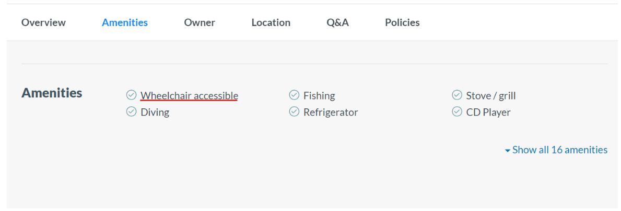Screen dimensions: 621x211
Task: Click the checkmark icon beside Wheelchair accessible
Action: pos(132,95)
